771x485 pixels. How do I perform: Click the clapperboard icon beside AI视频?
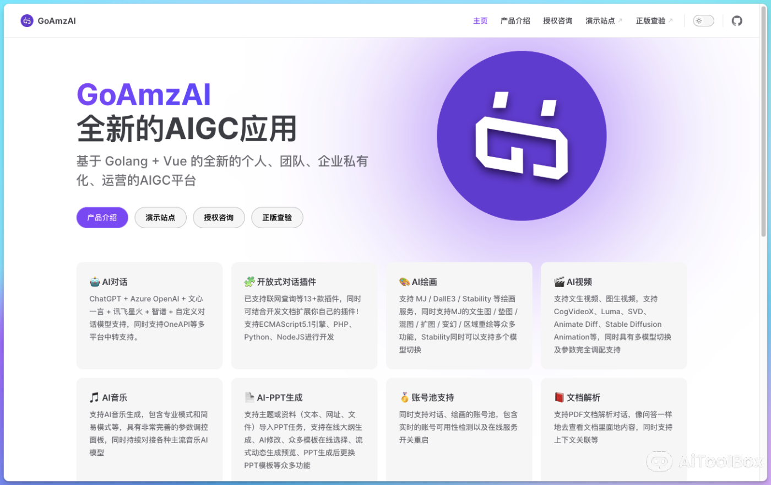coord(559,282)
